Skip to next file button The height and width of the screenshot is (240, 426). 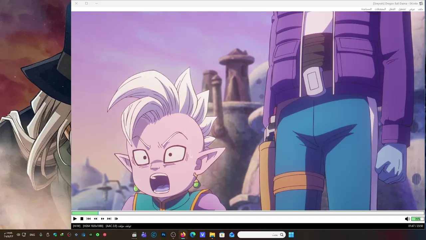pos(109,219)
